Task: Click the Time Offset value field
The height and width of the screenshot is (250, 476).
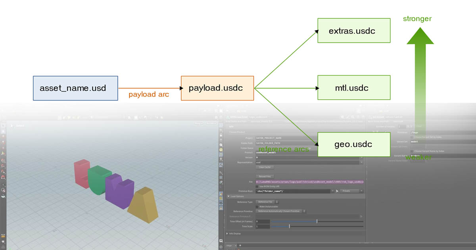Action: pos(262,221)
